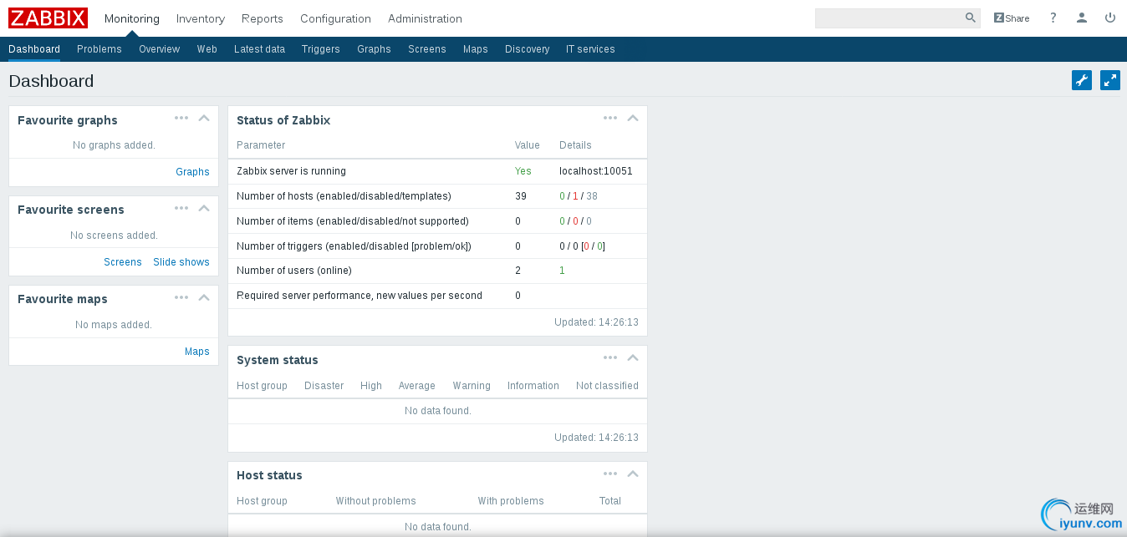Go to the Overview submenu tab
1127x537 pixels.
click(160, 49)
